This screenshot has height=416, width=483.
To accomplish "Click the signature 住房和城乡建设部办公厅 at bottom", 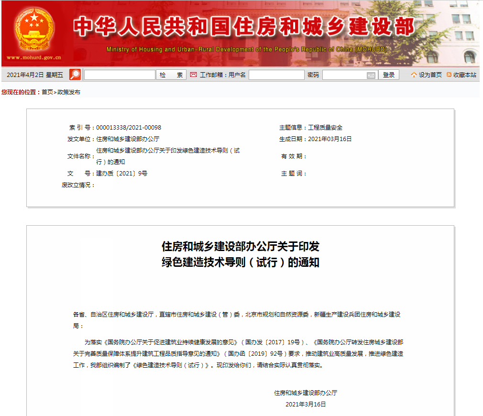I will [306, 393].
